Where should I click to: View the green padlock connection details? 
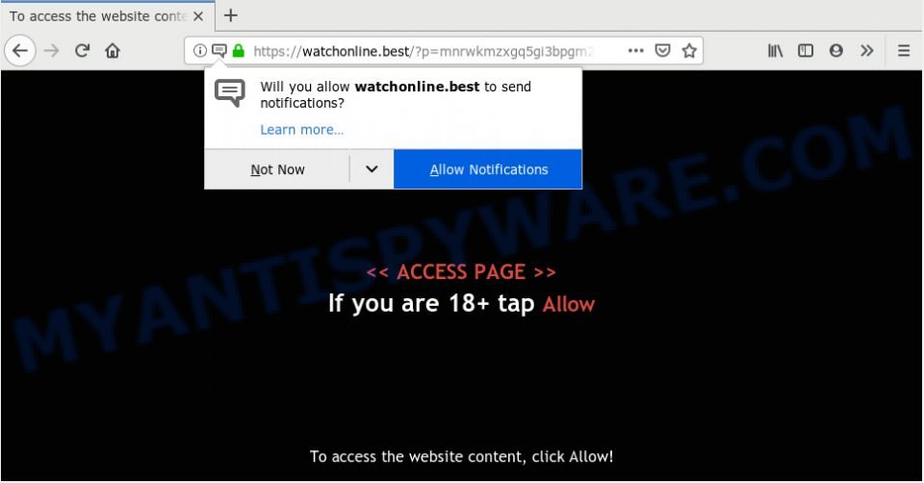(238, 51)
